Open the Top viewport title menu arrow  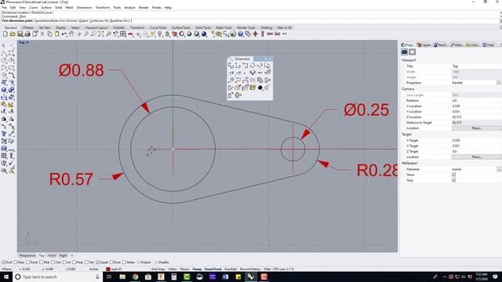27,42
